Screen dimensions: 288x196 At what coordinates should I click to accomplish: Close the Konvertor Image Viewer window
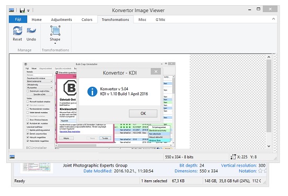(270, 9)
